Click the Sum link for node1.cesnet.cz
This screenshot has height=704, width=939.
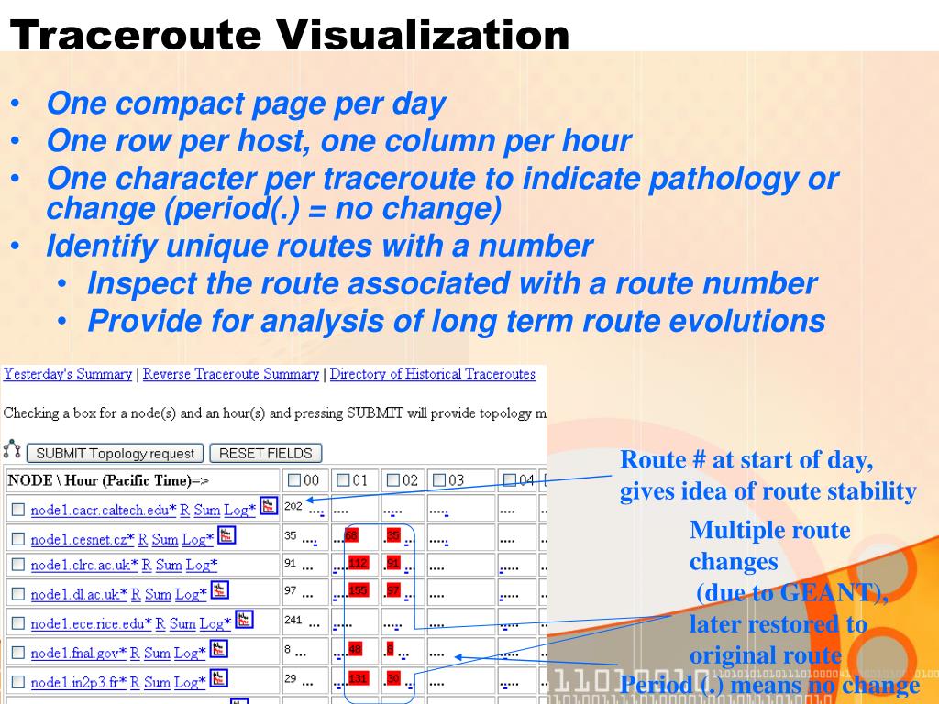[x=165, y=539]
